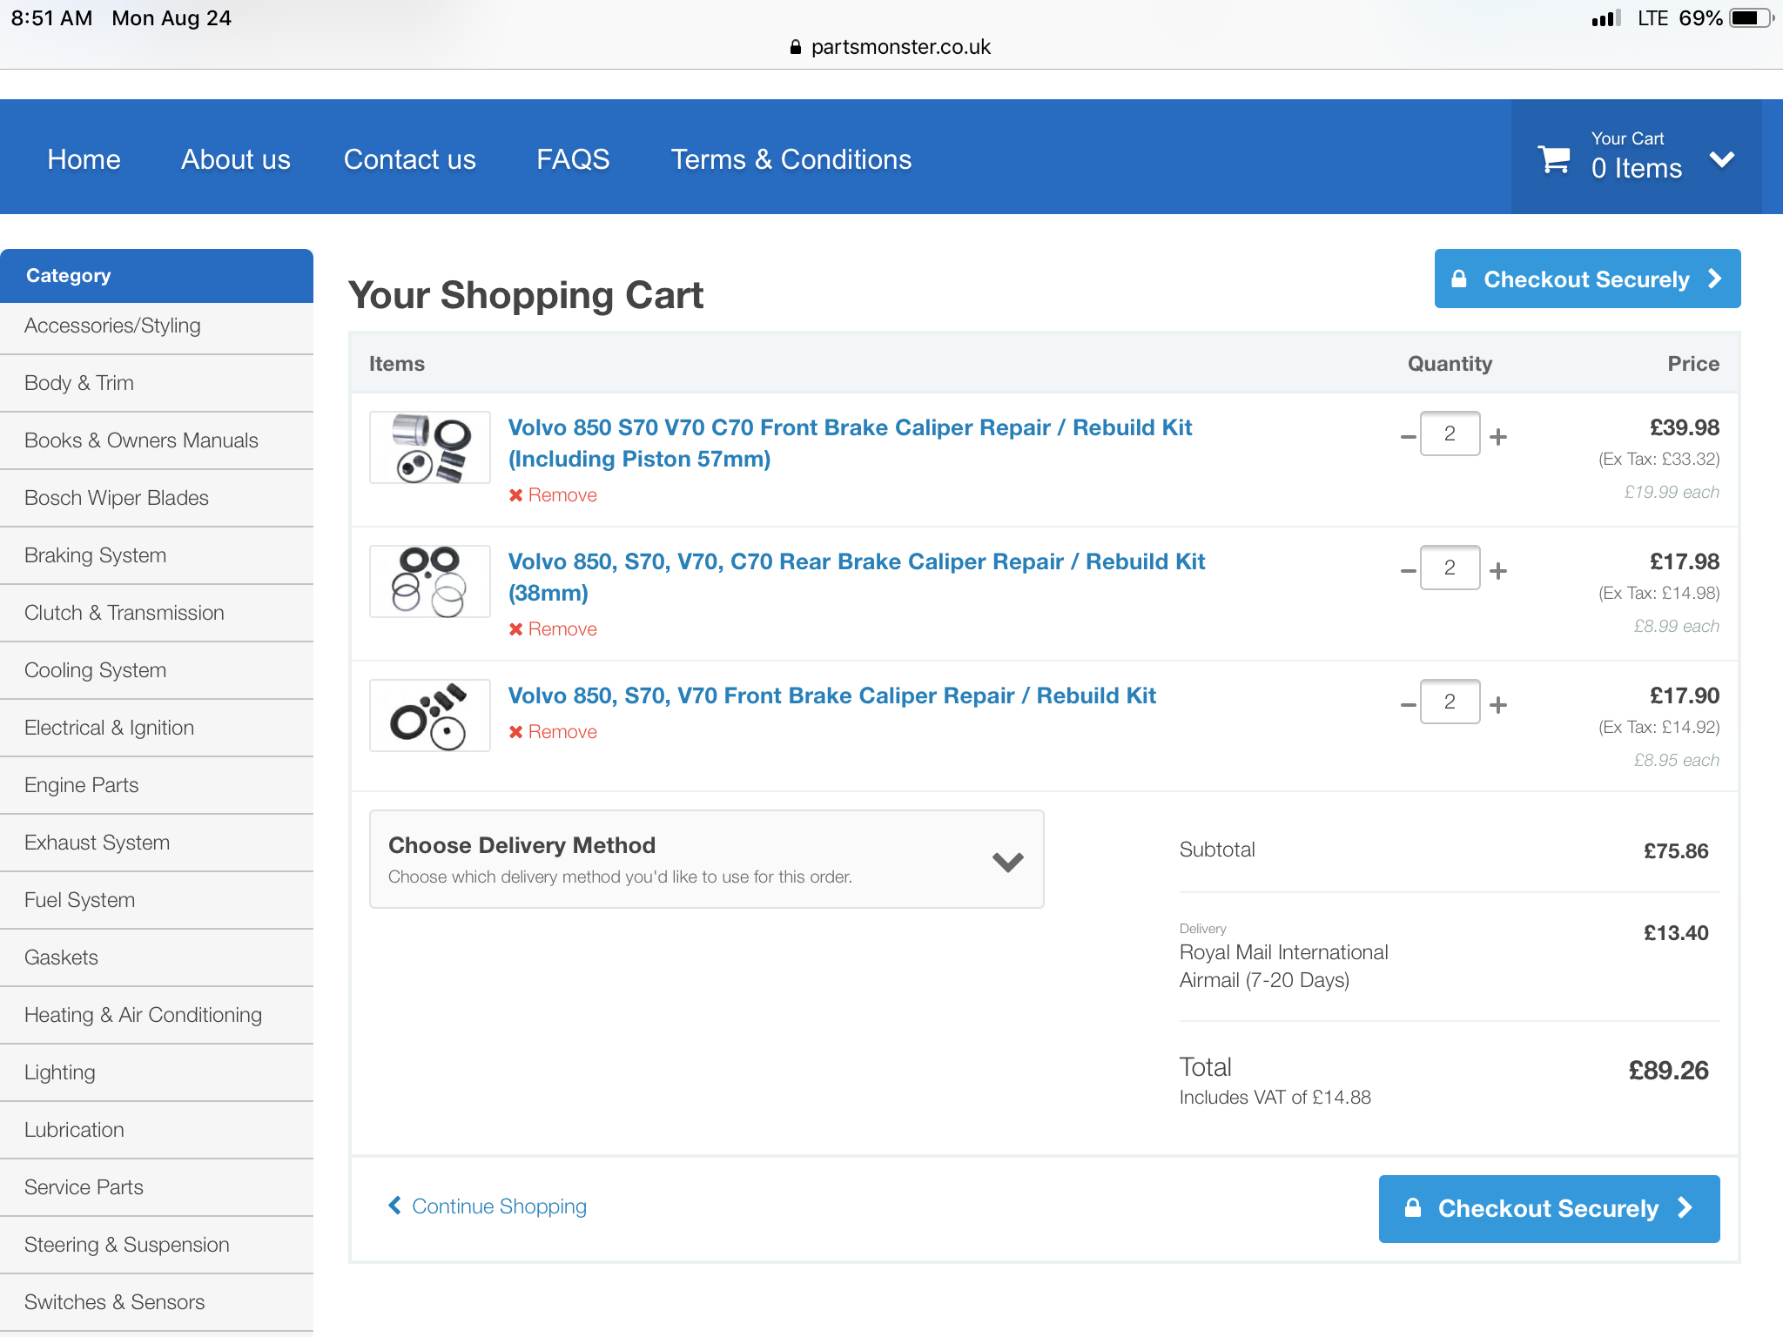Expand the Your Cart dropdown chevron
Screen dimensions: 1783x1337
[x=1721, y=160]
